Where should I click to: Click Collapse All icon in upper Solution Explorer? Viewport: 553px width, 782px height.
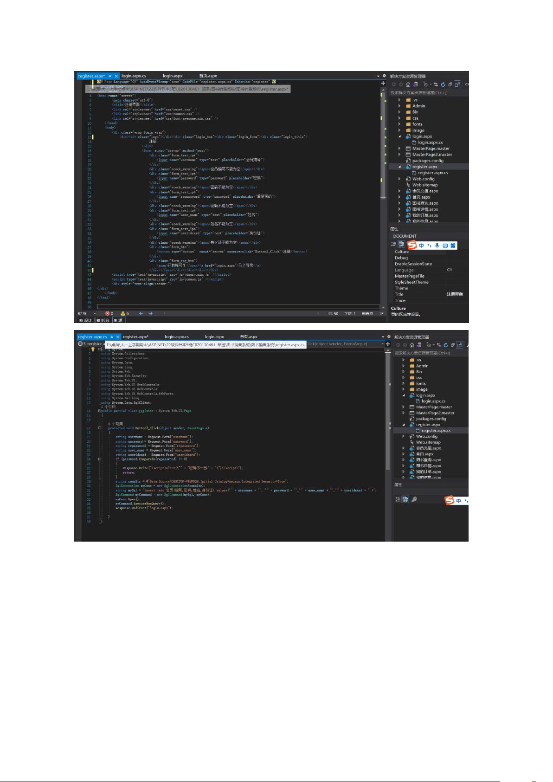coord(450,84)
